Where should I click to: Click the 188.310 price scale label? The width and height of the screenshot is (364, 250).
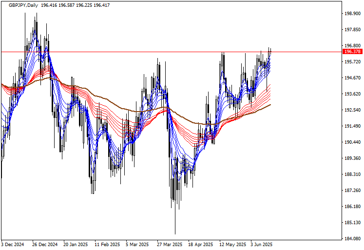352,174
